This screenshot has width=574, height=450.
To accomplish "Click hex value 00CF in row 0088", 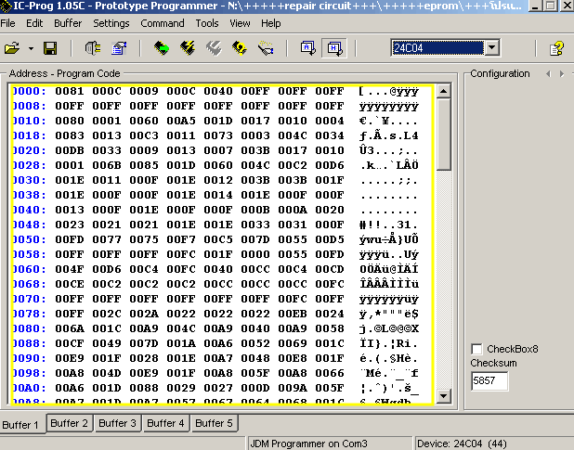I will click(x=70, y=343).
